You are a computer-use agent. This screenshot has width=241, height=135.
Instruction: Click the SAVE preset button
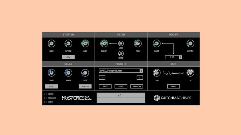[x=105, y=86]
